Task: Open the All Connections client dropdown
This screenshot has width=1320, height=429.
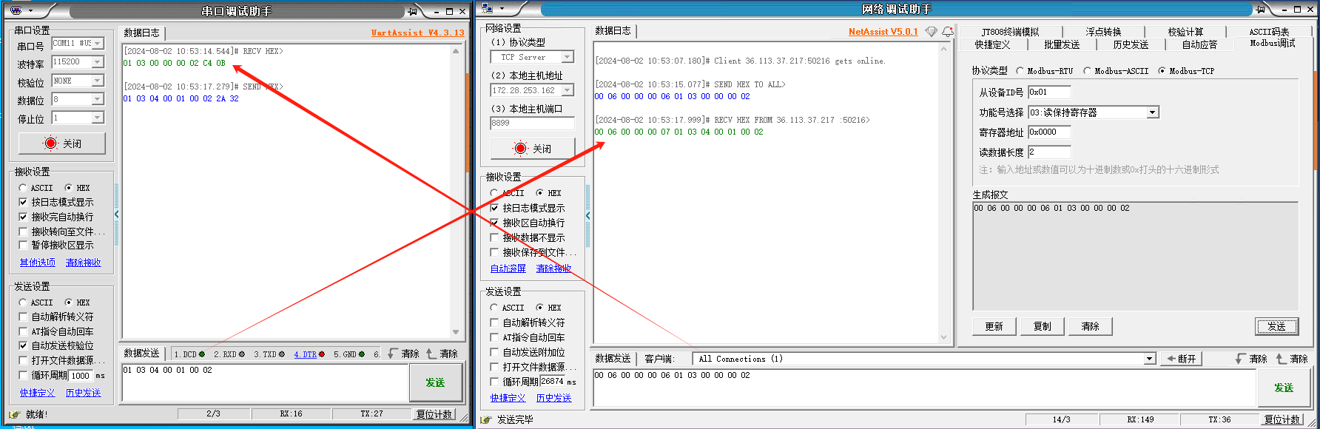Action: point(1149,359)
